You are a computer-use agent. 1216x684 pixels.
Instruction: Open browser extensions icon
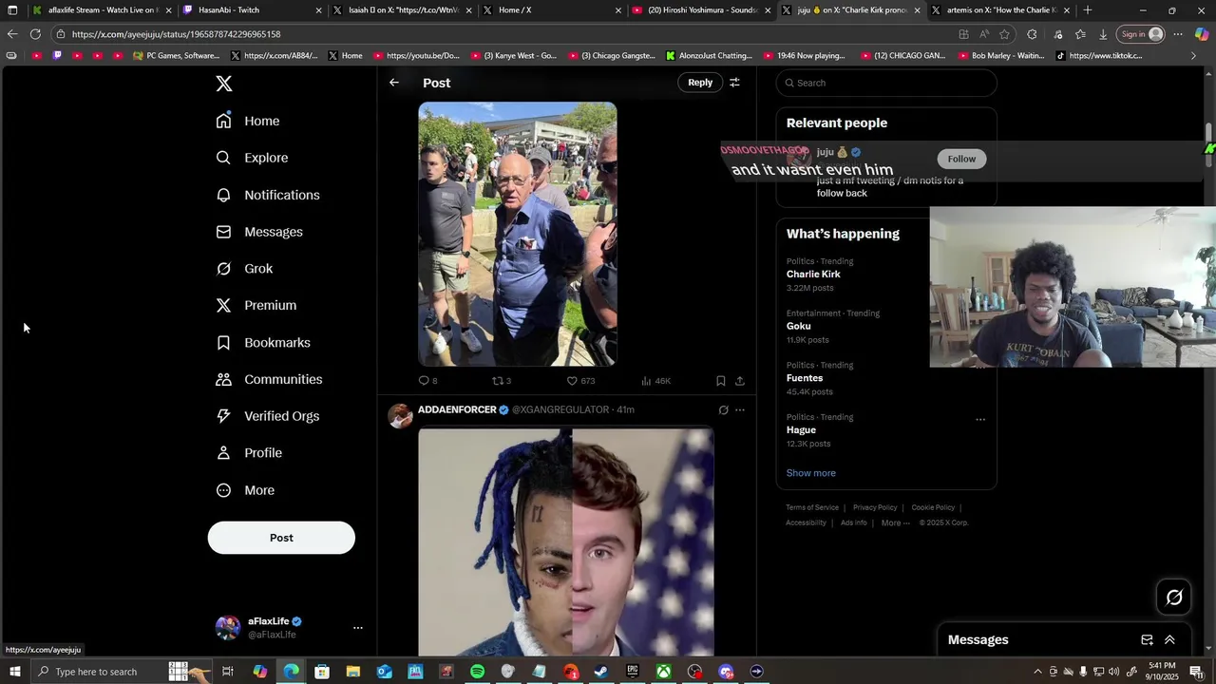pos(1032,34)
